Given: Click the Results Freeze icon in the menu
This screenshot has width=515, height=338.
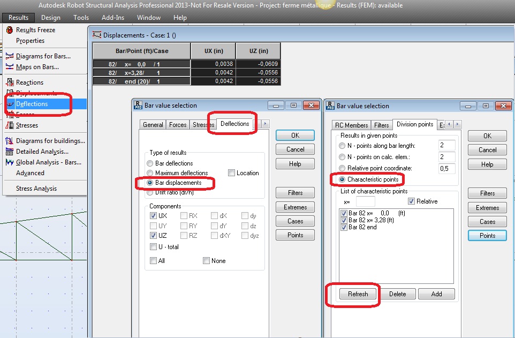Looking at the screenshot, I should [10, 30].
